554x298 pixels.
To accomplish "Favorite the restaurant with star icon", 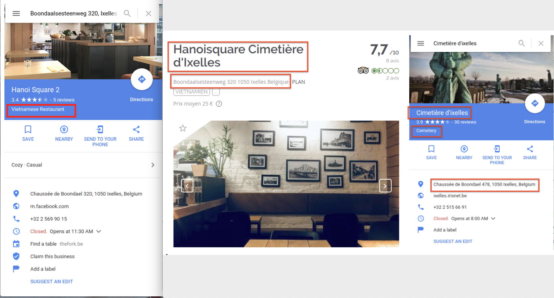I will pyautogui.click(x=183, y=128).
